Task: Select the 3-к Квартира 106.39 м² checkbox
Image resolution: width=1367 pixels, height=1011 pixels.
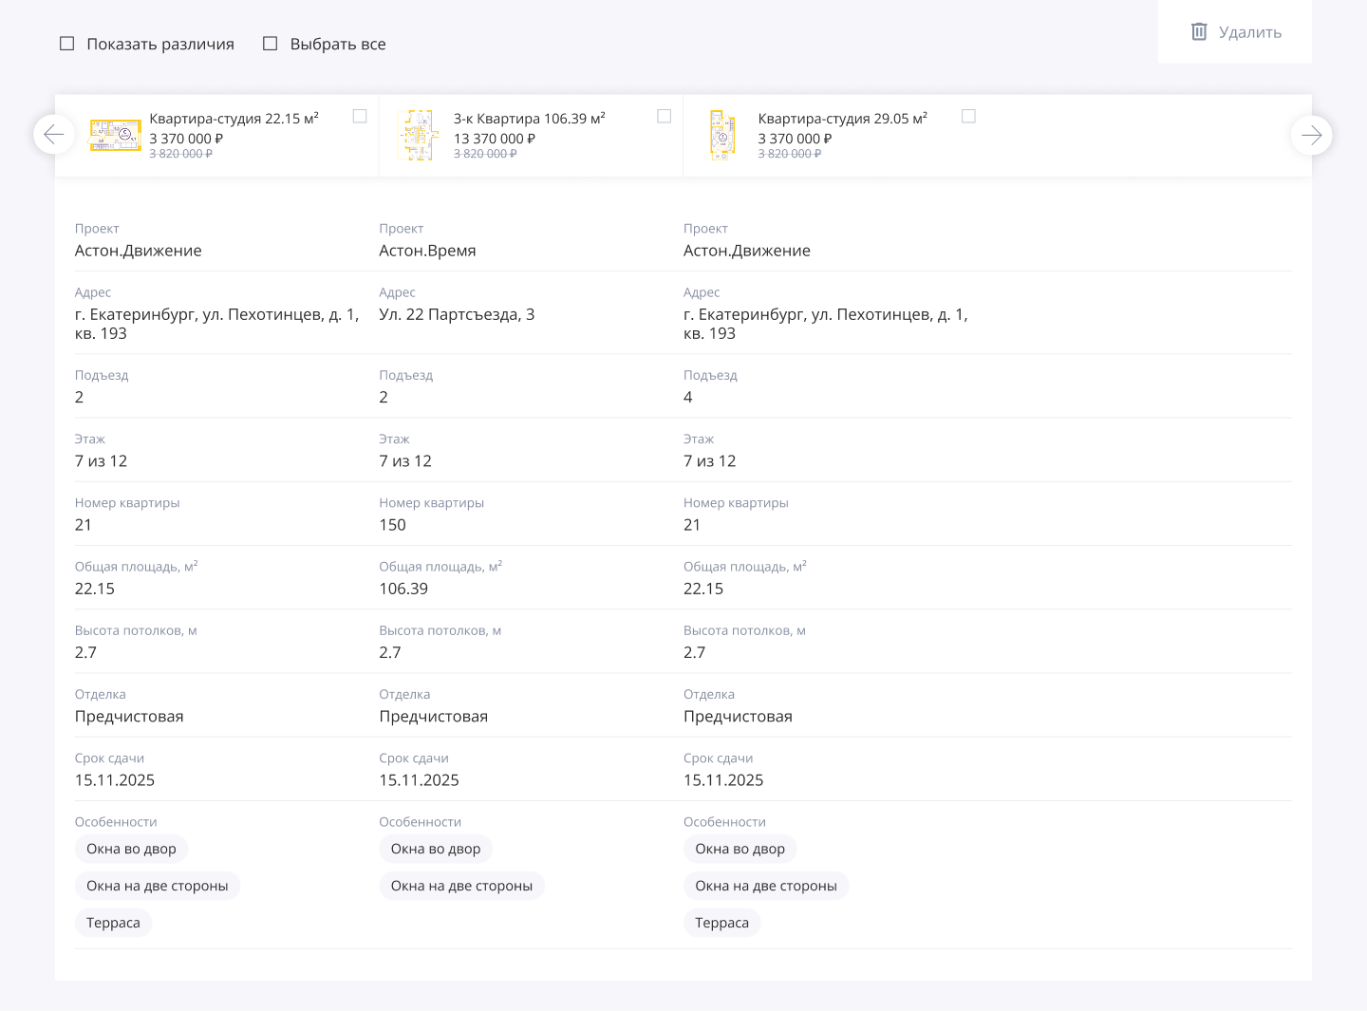Action: click(x=665, y=116)
